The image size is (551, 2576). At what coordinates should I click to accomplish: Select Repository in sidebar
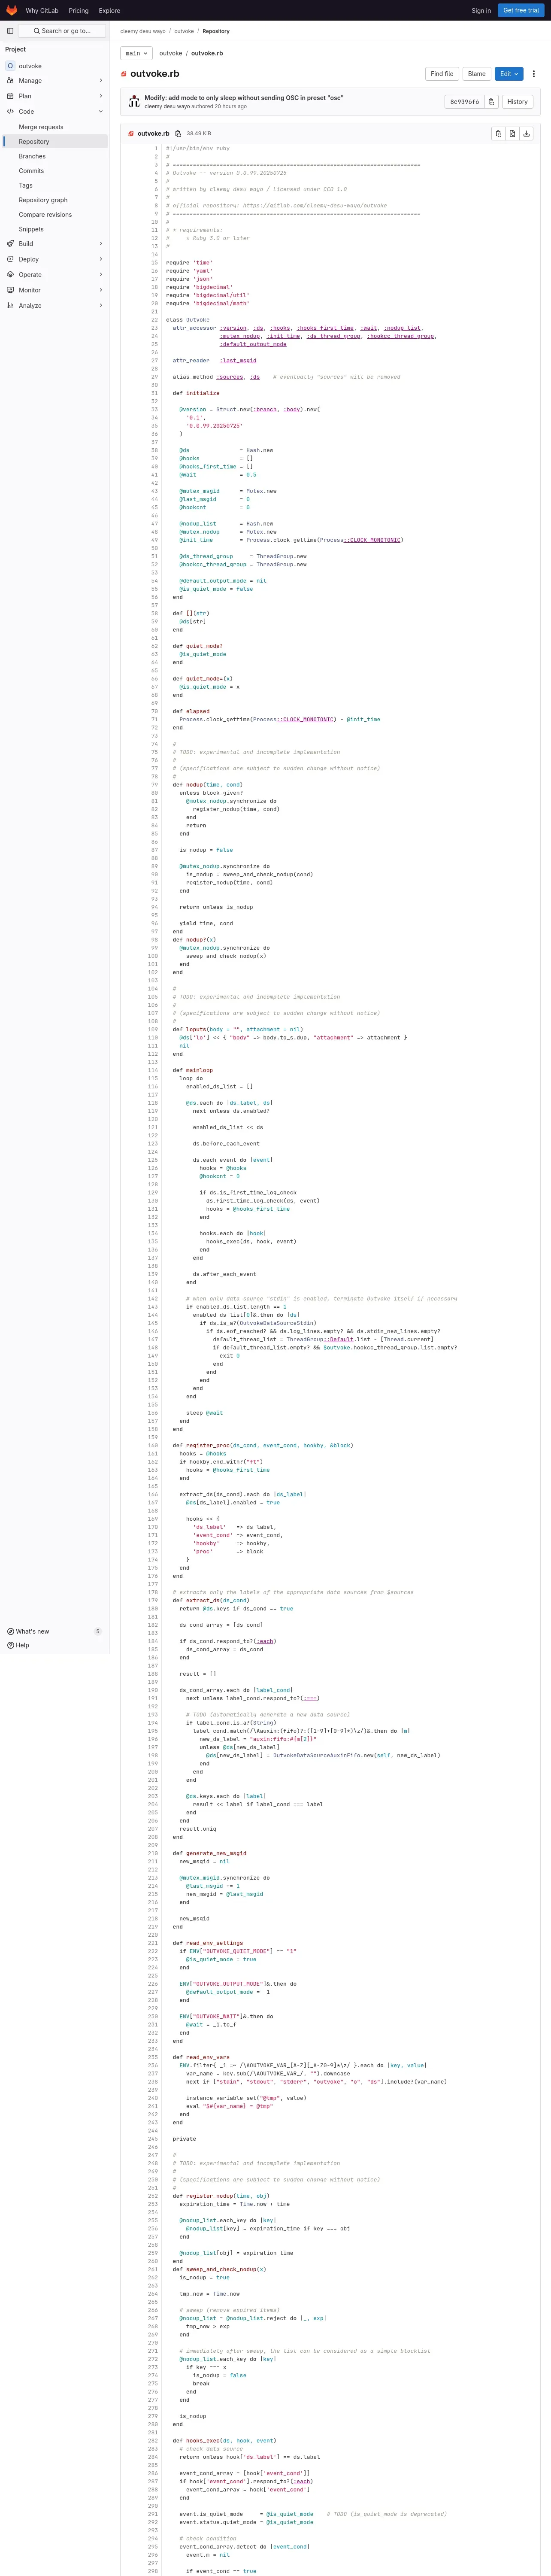[x=55, y=142]
